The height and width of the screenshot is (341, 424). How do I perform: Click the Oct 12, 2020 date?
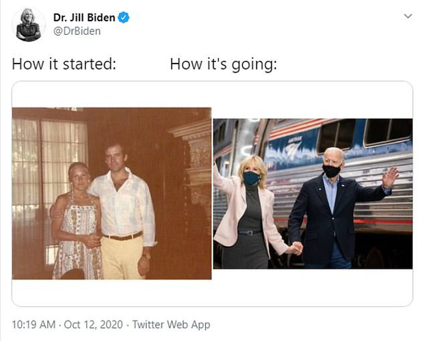tap(93, 324)
